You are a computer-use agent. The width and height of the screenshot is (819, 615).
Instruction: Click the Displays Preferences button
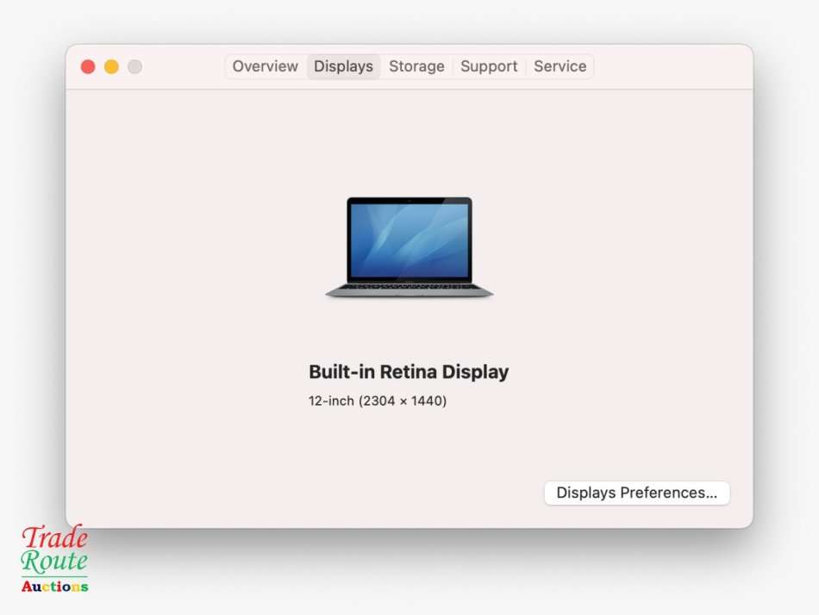636,493
